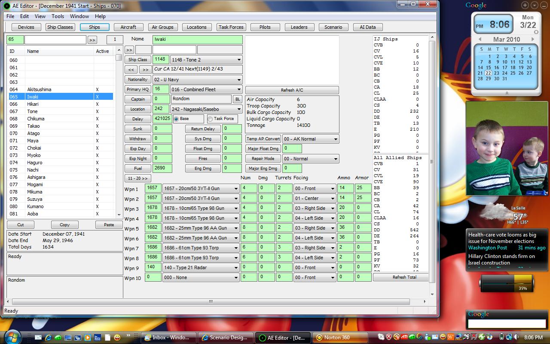This screenshot has width=550, height=344.
Task: Click the AE Editor title bar icon
Action: (6, 6)
